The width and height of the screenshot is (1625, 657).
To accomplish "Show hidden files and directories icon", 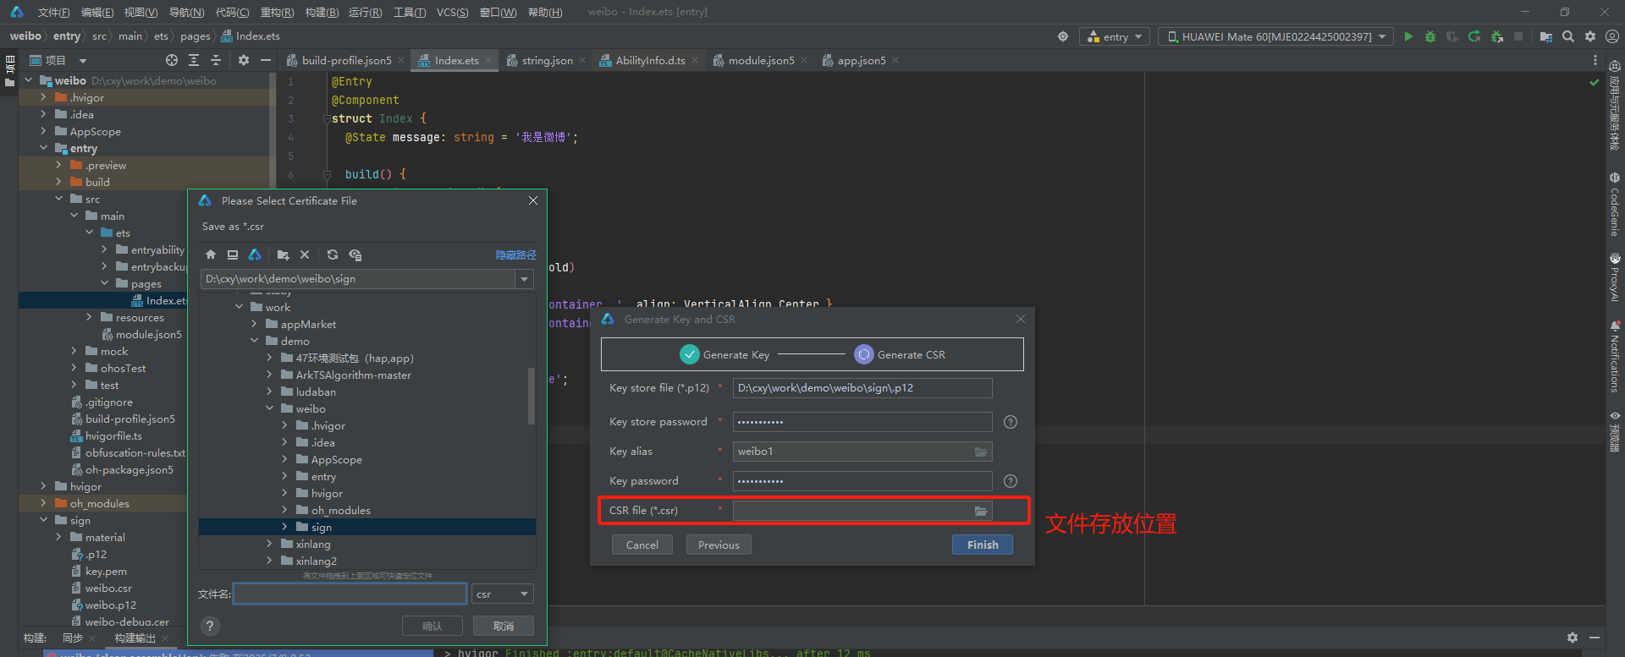I will [x=355, y=255].
